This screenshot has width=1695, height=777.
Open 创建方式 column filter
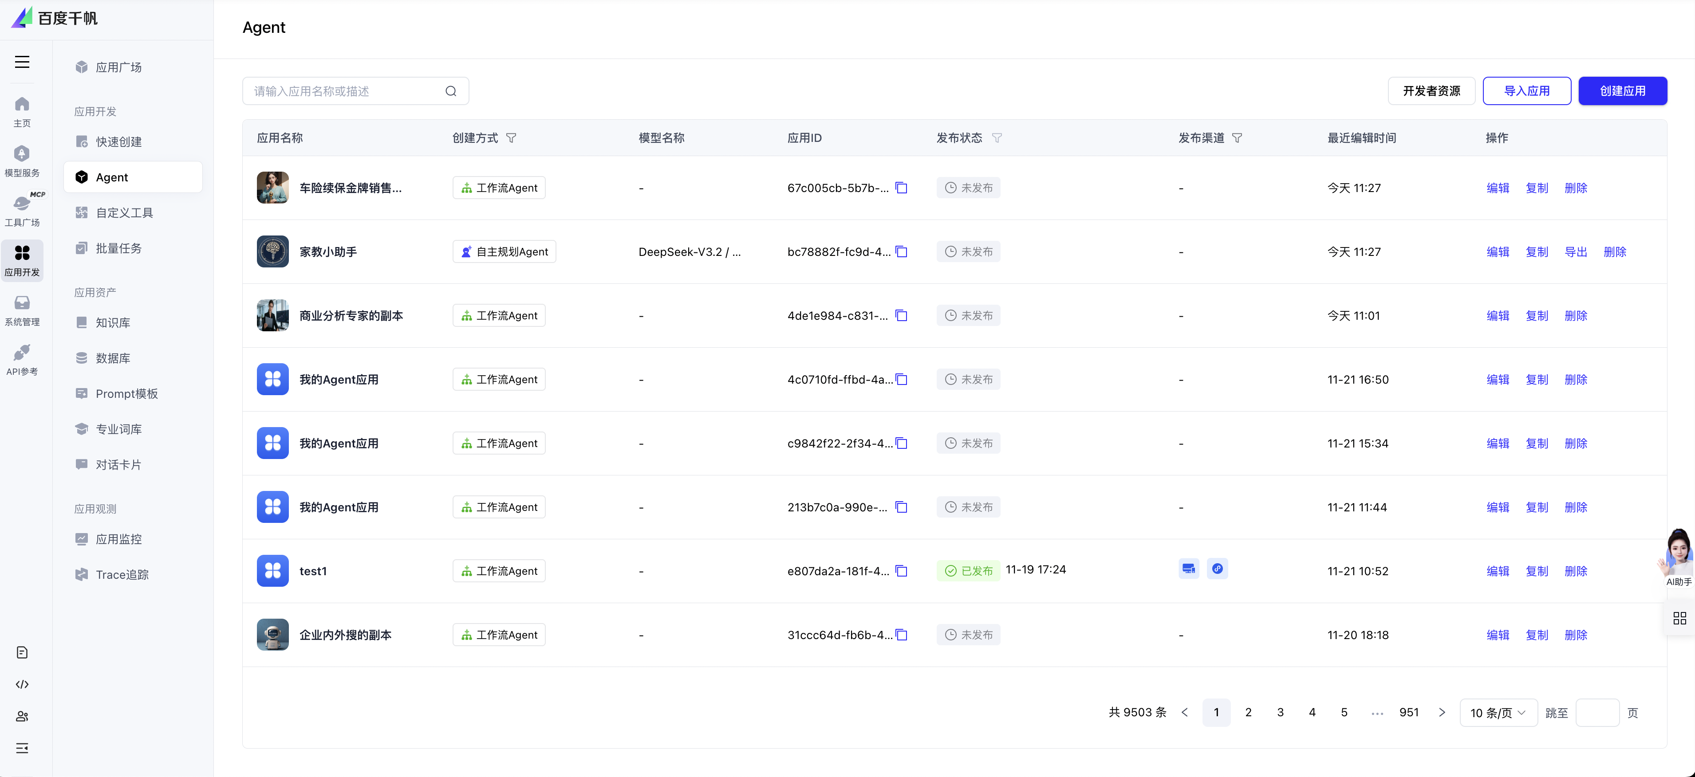[511, 138]
